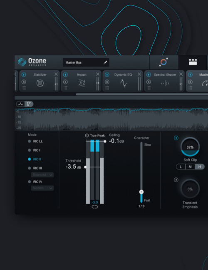Viewport: 208px width, 270px height.
Task: Select the Maximizer gauge icon
Action: 205,83
